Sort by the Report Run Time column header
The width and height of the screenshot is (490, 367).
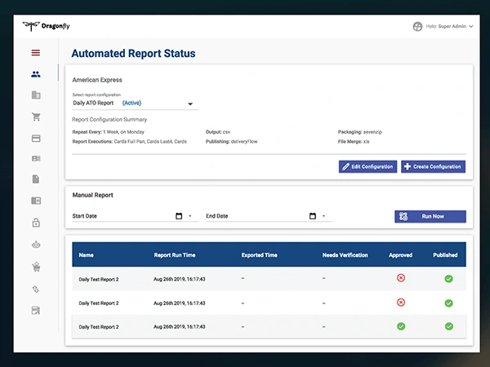(175, 255)
